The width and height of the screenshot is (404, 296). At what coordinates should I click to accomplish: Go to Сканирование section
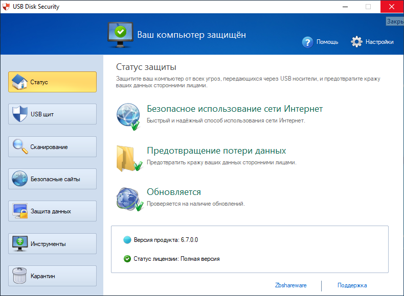coord(52,146)
